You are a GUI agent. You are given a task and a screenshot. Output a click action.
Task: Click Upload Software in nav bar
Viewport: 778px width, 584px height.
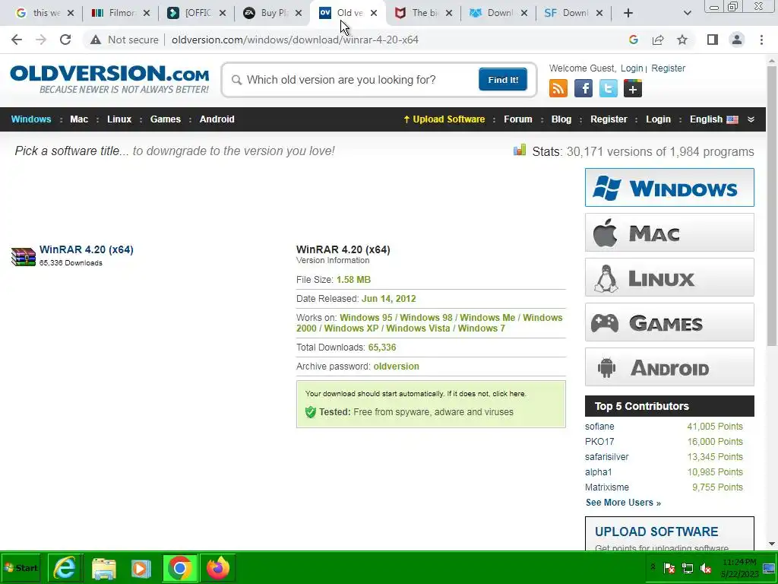(x=444, y=119)
